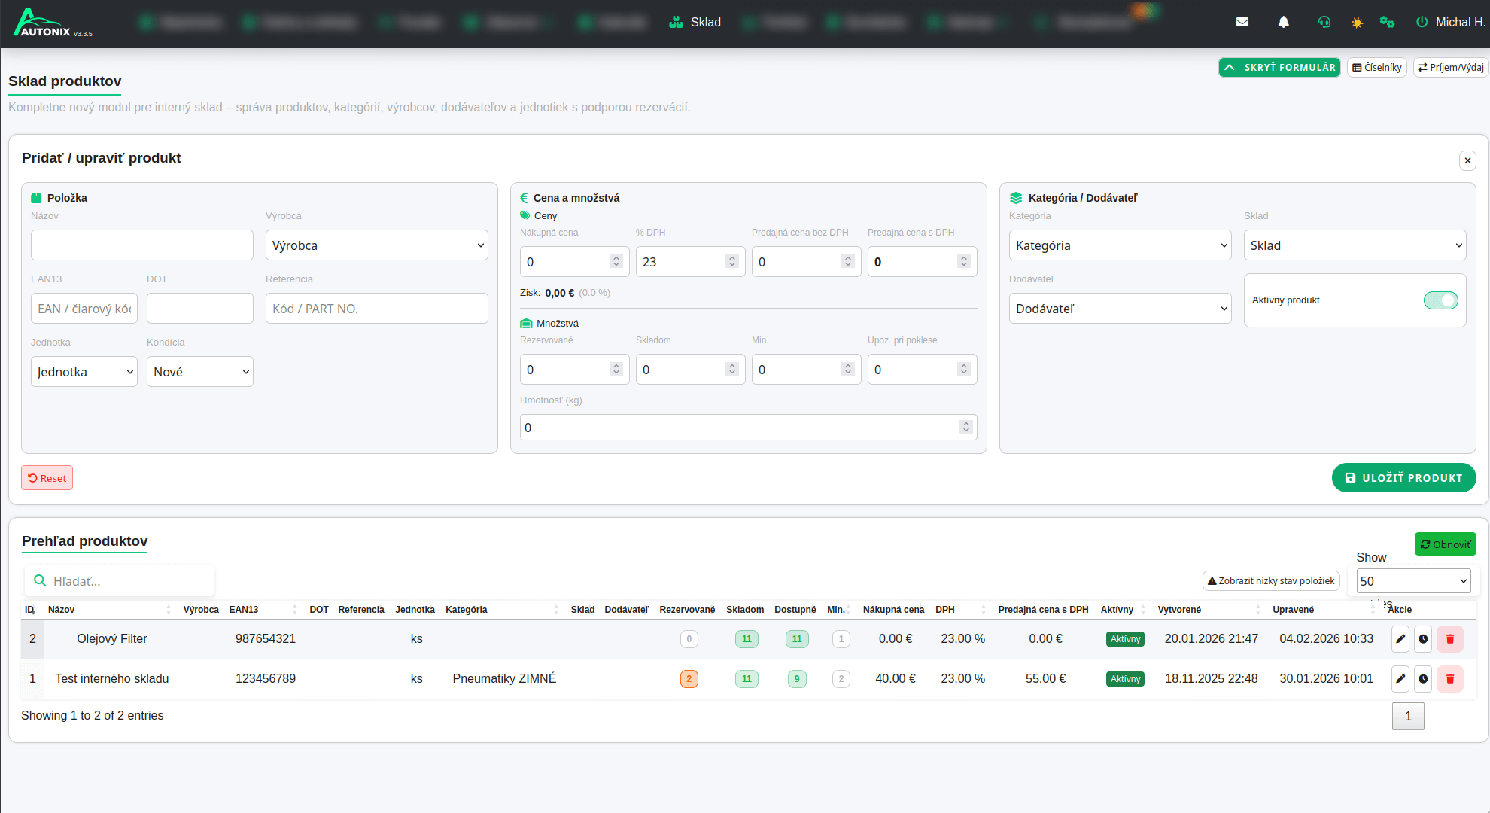Open history clock icon for Test interného skladu
Screen dimensions: 1490x813
point(1423,679)
